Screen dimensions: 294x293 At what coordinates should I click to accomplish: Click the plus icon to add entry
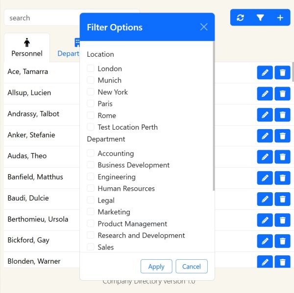(280, 18)
